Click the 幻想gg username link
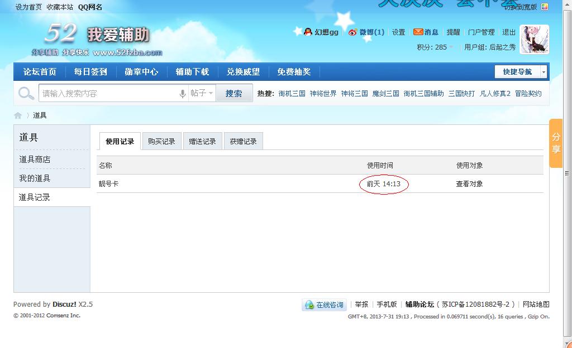572x348 pixels. [x=326, y=32]
